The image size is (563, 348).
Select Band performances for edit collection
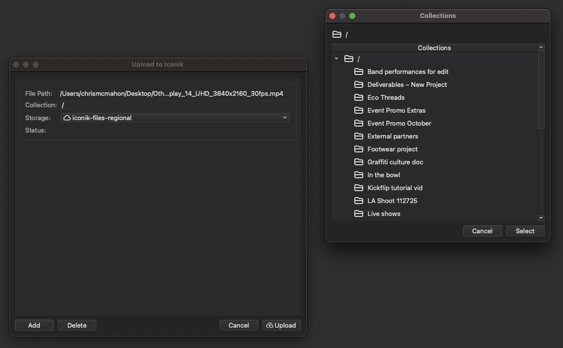point(407,71)
